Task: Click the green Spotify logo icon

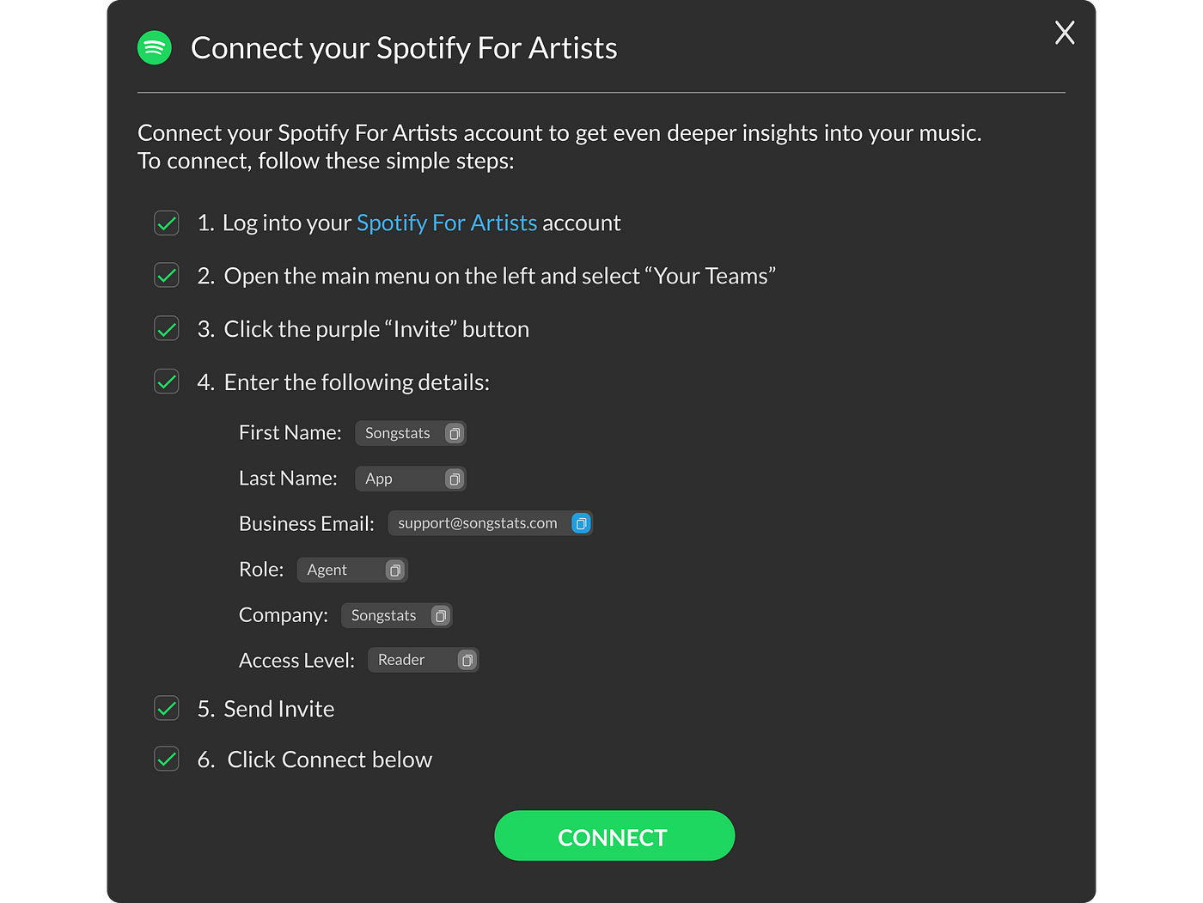Action: 155,48
